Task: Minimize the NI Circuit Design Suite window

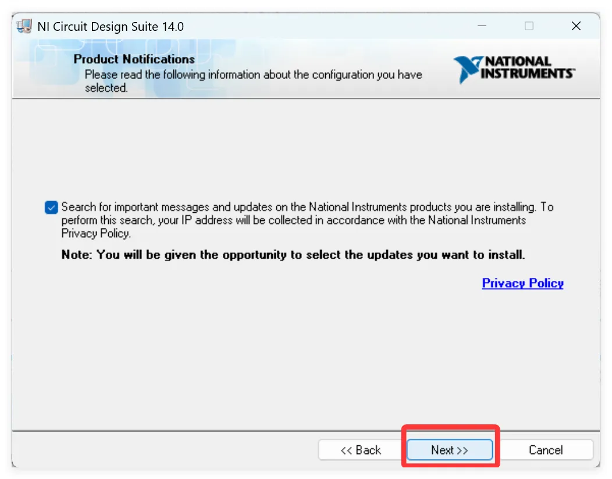Action: click(x=482, y=26)
